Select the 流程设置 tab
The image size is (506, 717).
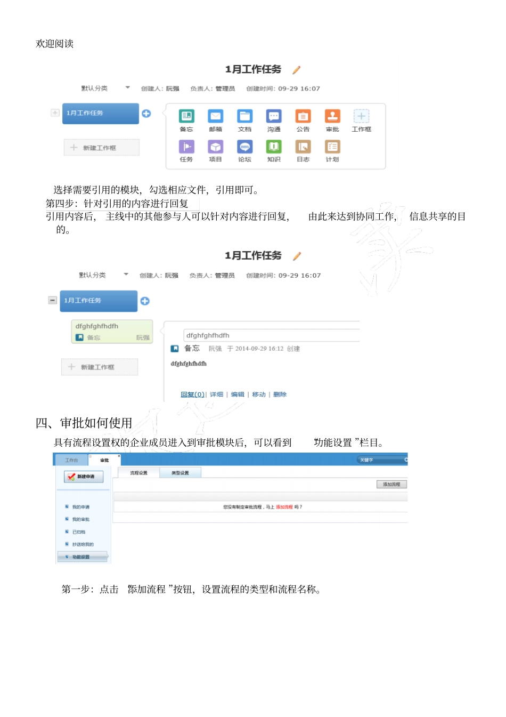coord(138,473)
